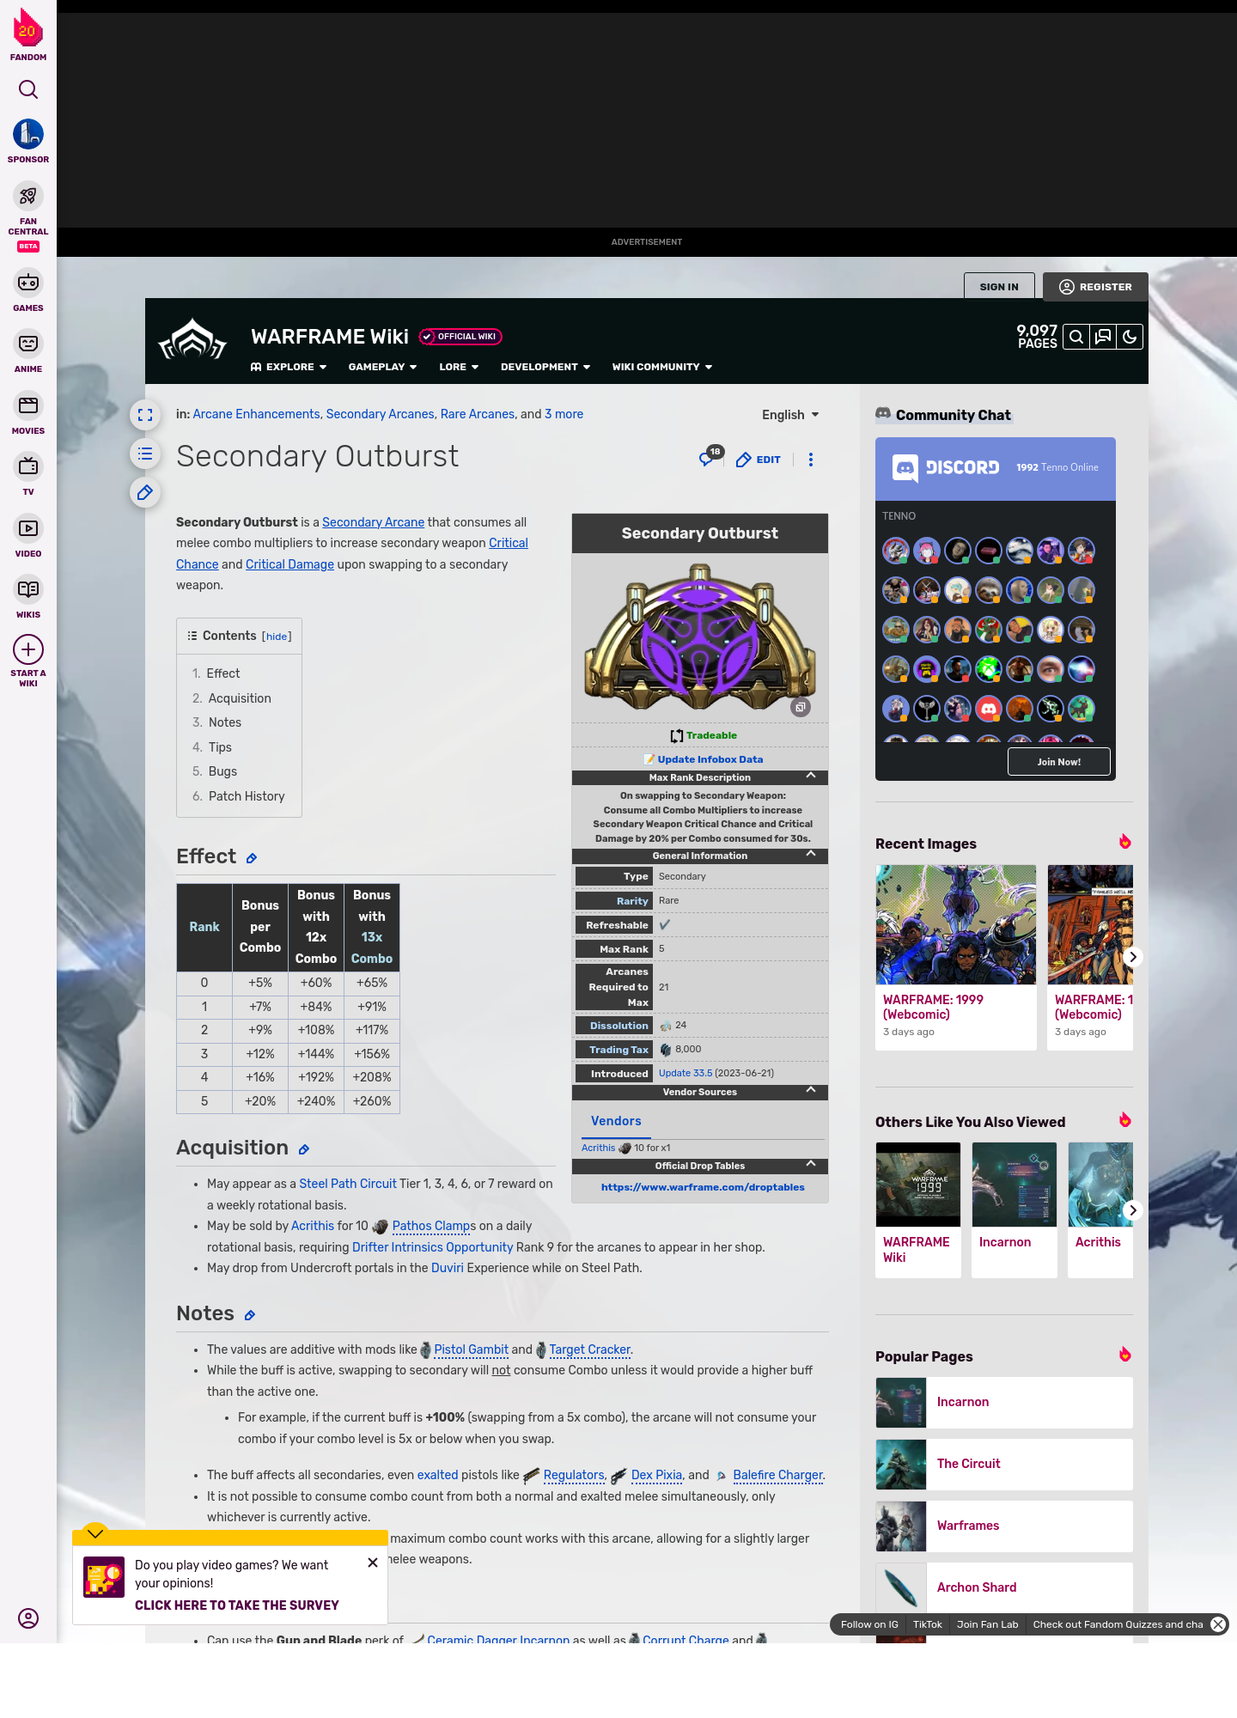
Task: Open the three-dot more actions menu
Action: 811,460
